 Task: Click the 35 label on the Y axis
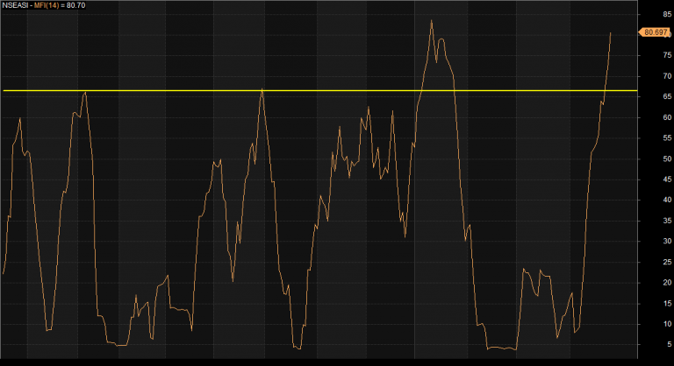667,221
